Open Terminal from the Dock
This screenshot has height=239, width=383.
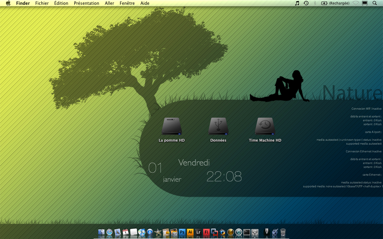[247, 232]
